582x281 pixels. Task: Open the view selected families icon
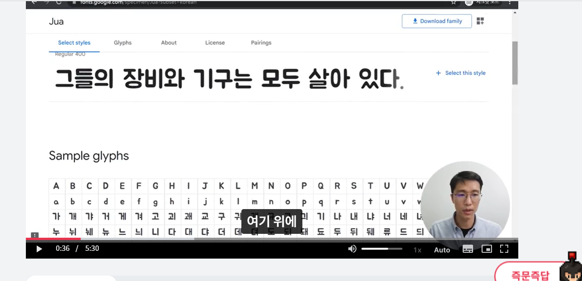[480, 21]
